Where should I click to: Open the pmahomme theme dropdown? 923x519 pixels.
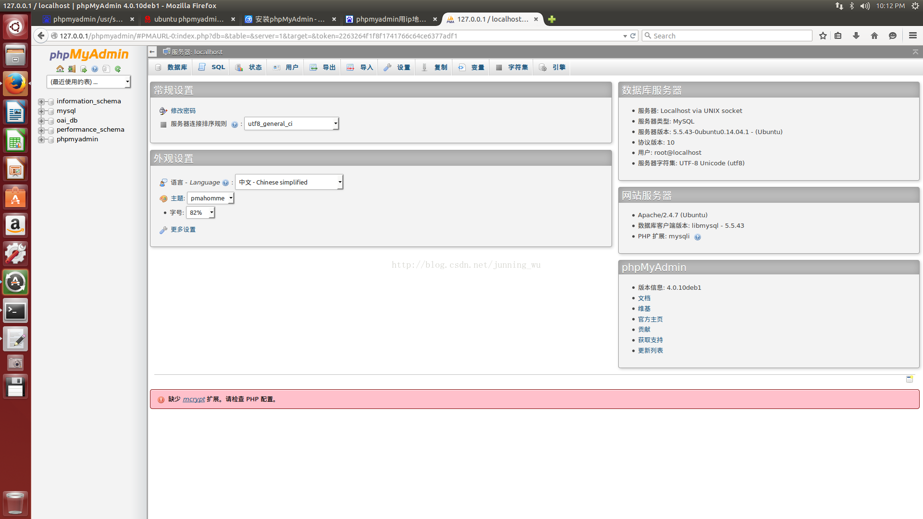(211, 198)
